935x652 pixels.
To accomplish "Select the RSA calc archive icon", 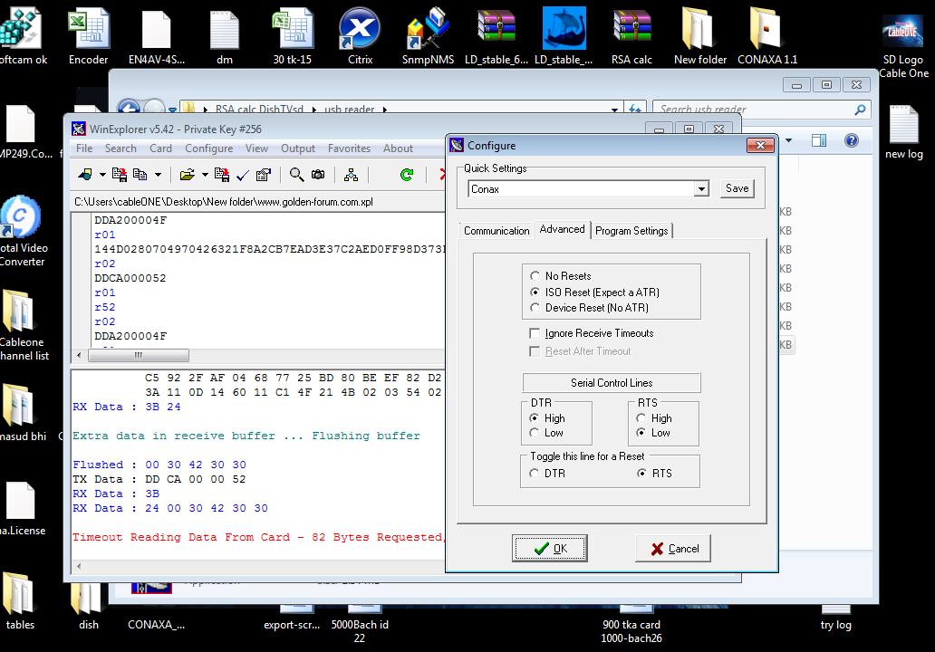I will point(631,35).
